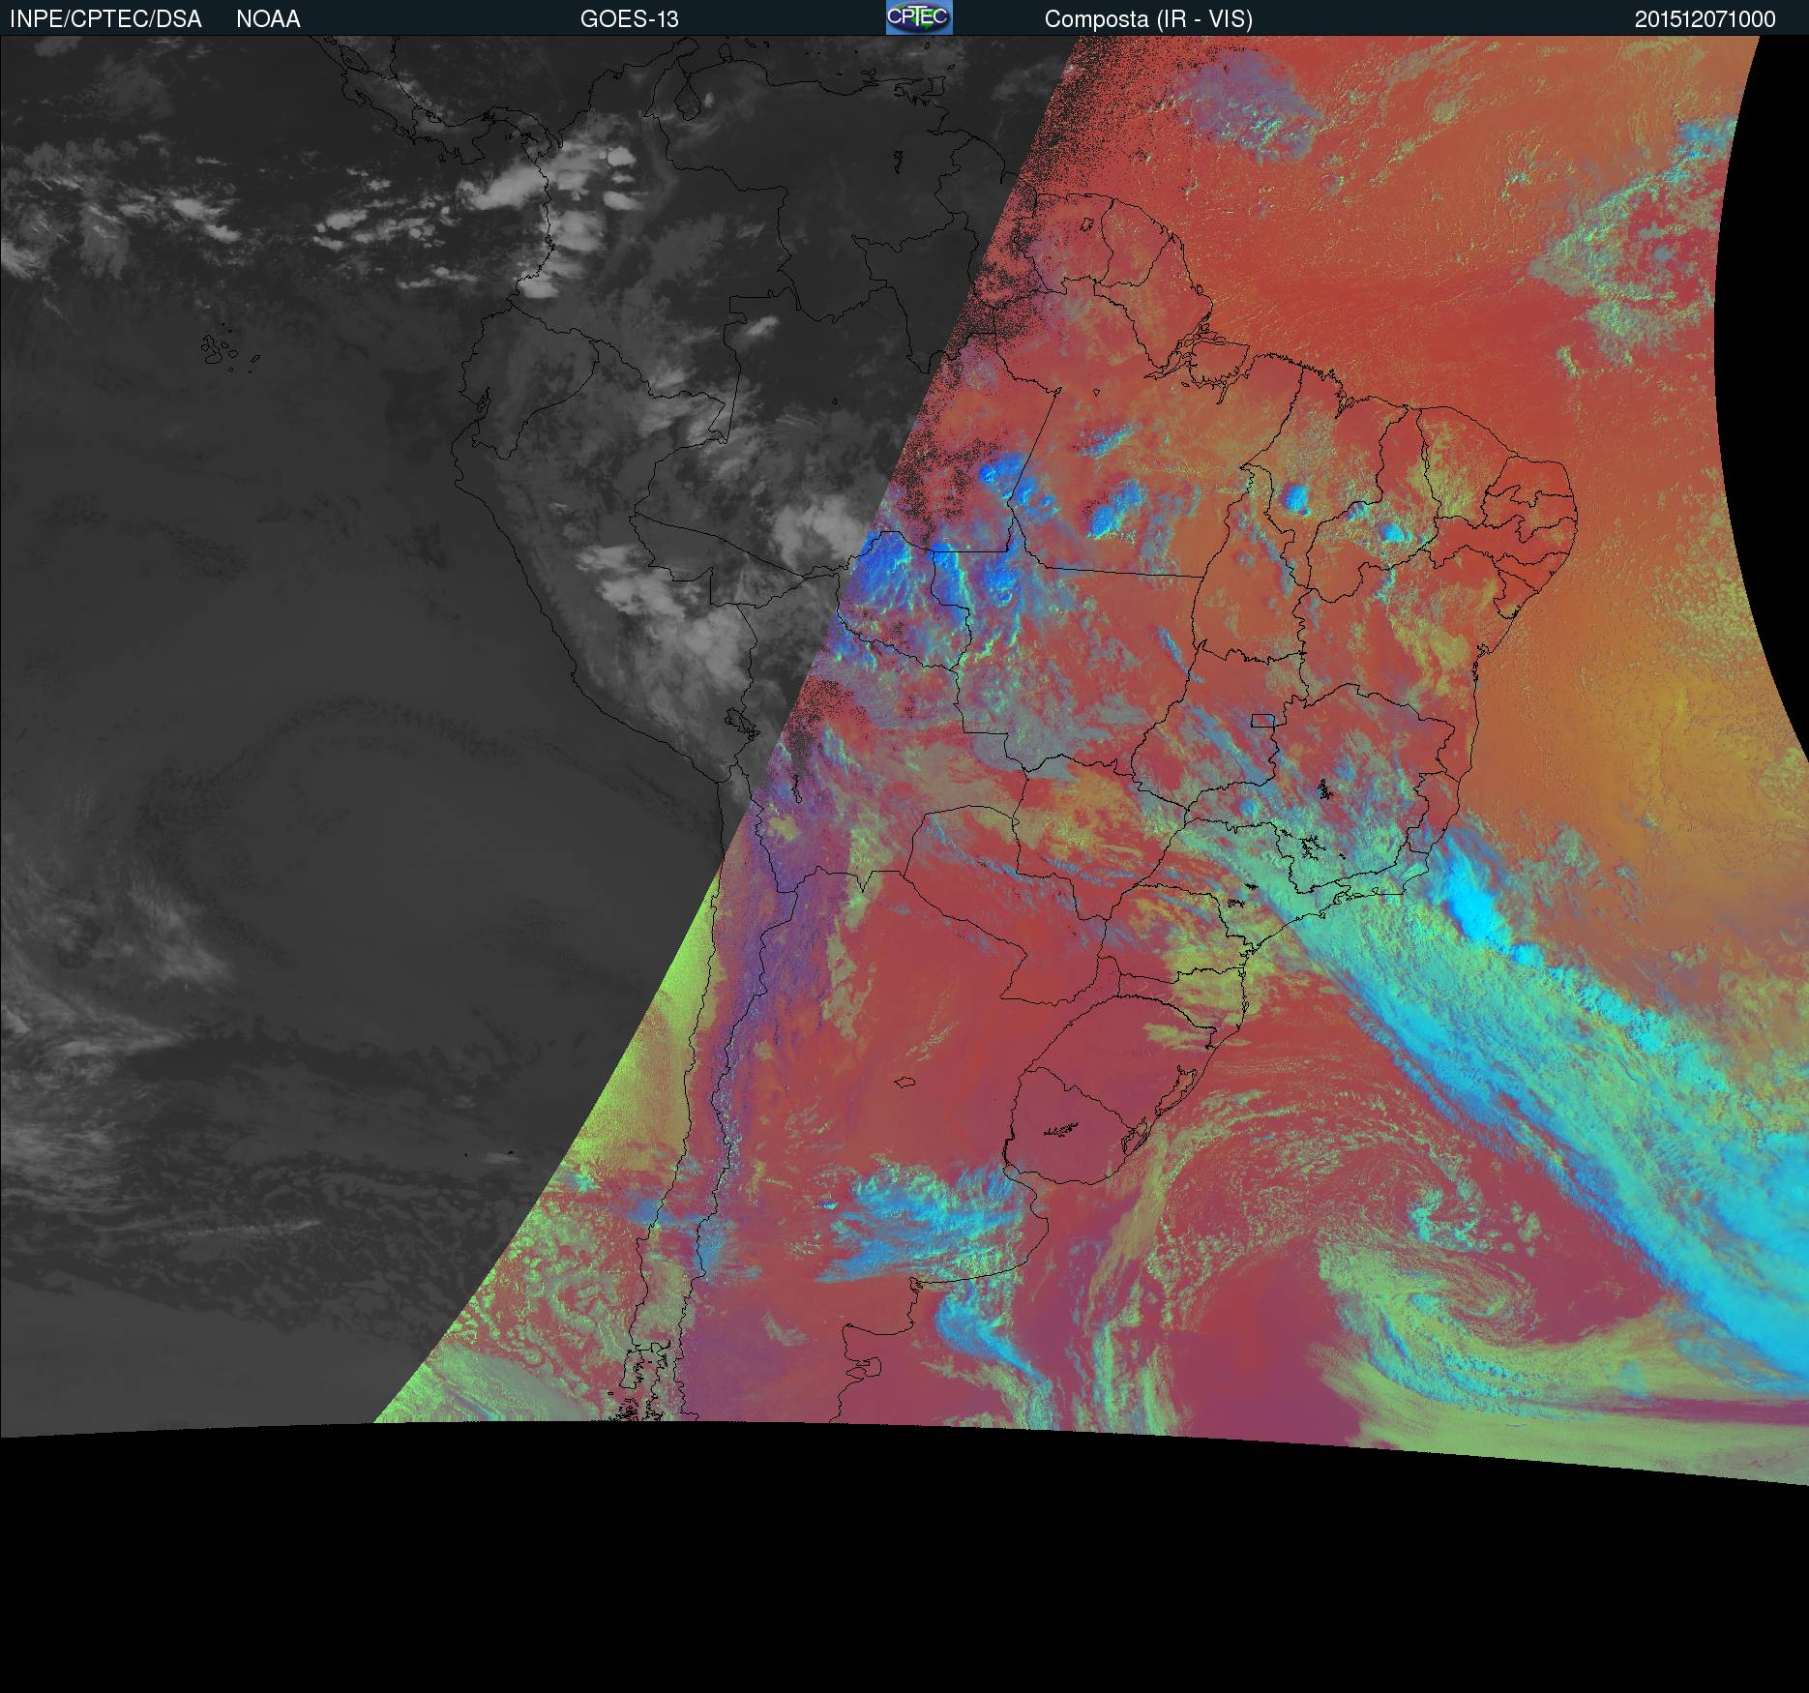Screen dimensions: 1809x1693
Task: Select the GOES-13 satellite title text
Action: [629, 19]
